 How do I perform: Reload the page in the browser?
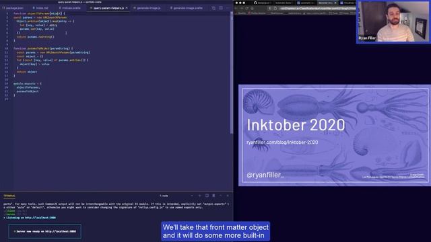pyautogui.click(x=247, y=8)
